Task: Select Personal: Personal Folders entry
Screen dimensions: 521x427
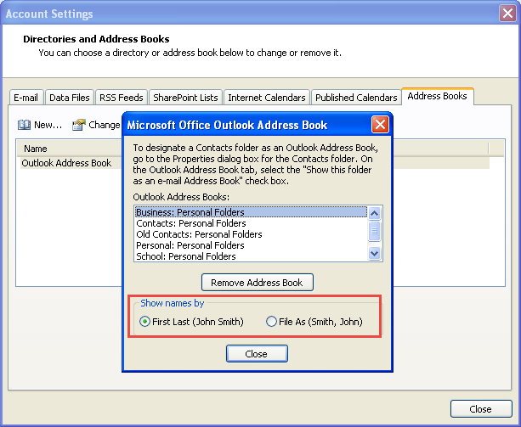Action: 252,245
